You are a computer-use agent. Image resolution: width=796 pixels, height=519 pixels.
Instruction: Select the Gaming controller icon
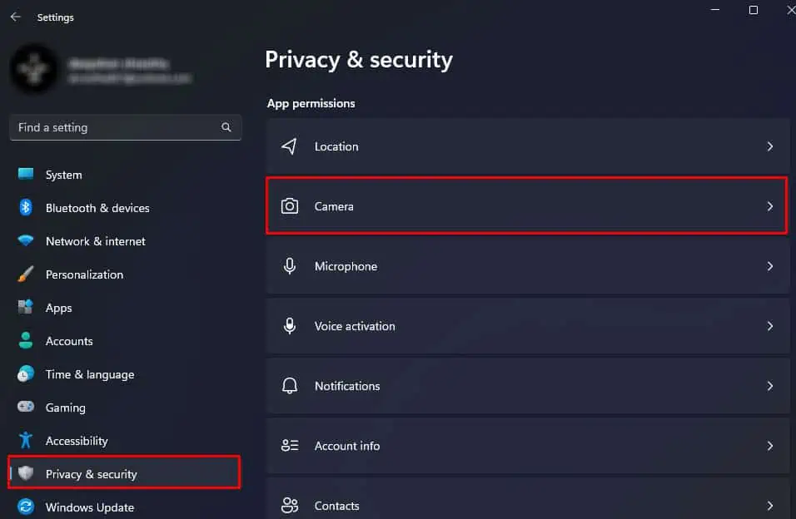(25, 408)
